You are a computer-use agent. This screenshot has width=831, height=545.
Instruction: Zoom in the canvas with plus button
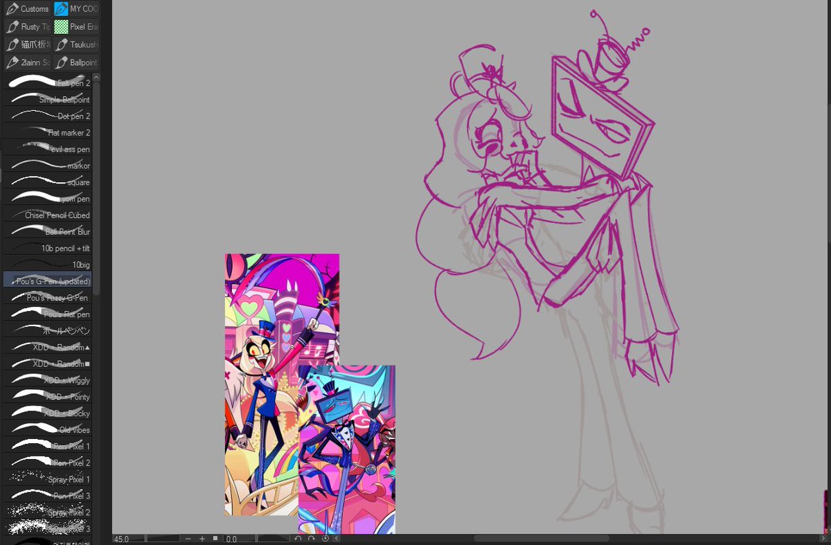[202, 539]
